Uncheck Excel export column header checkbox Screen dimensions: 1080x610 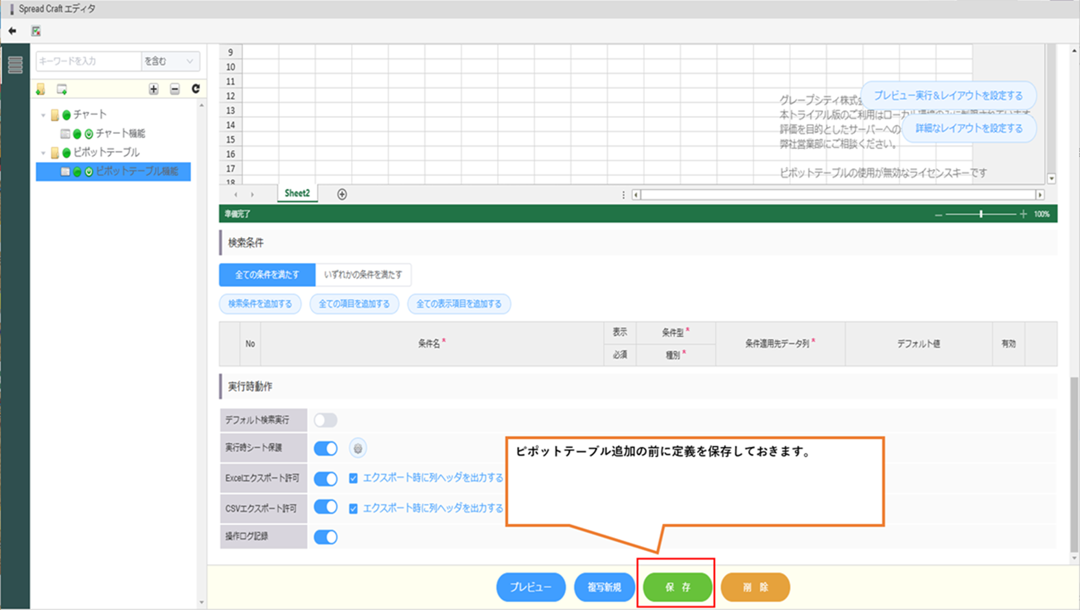tap(353, 479)
